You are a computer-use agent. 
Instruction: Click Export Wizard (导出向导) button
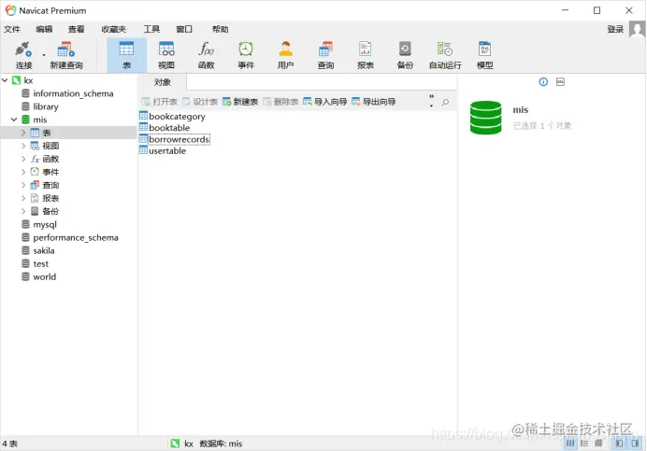(374, 102)
